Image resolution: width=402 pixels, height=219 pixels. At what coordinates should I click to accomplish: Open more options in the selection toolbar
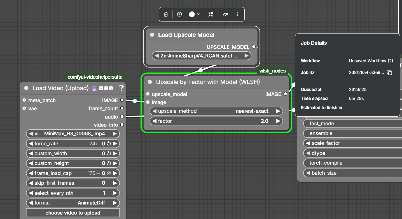pyautogui.click(x=238, y=14)
